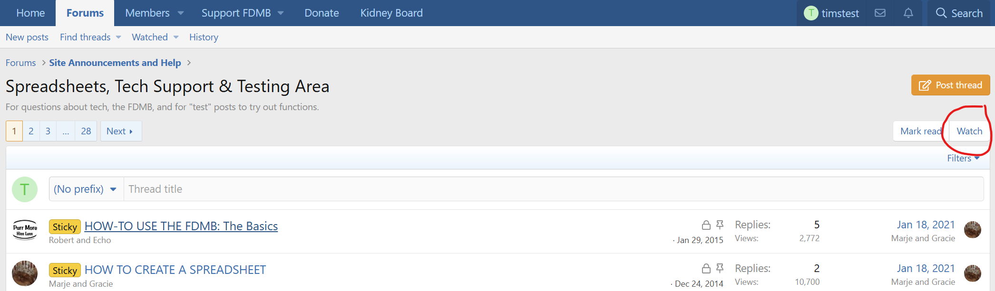Switch to the Kidney Board tab
The width and height of the screenshot is (995, 291).
pyautogui.click(x=391, y=13)
